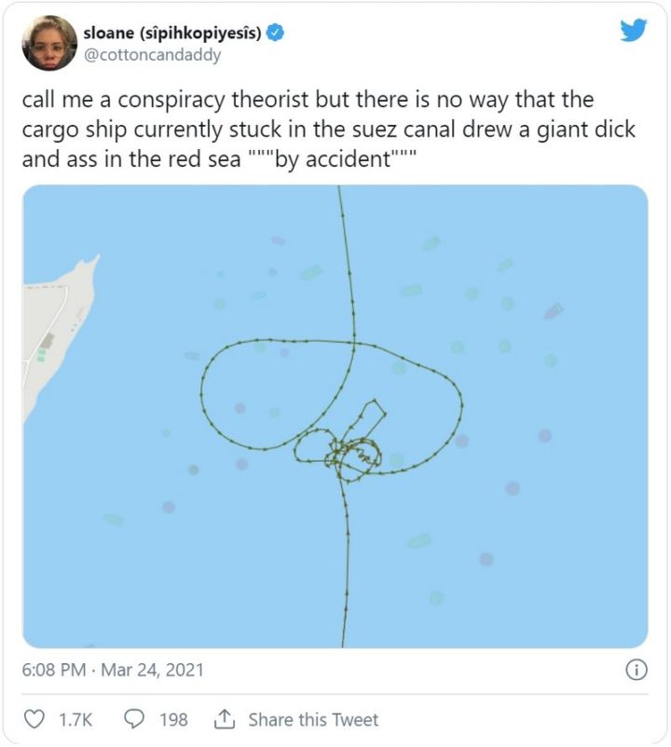The image size is (671, 747).
Task: Click the red ship marker on the map
Action: tap(553, 310)
